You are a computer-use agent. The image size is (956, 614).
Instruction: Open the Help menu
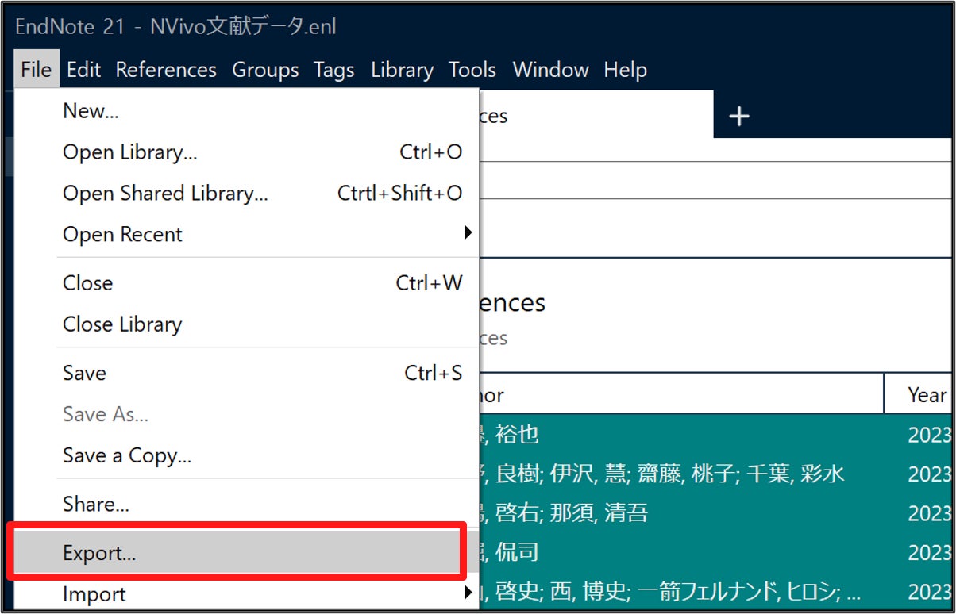(625, 70)
